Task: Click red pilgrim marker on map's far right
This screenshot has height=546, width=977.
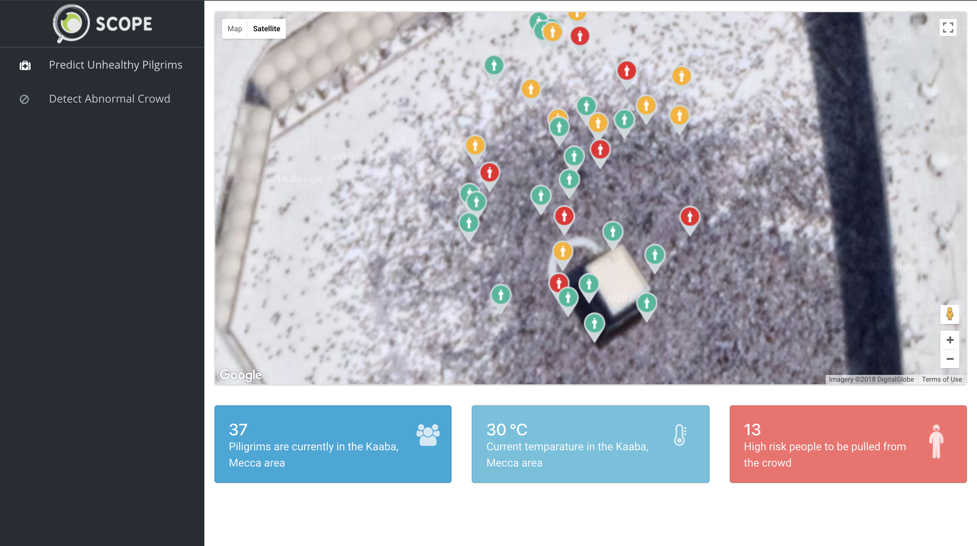Action: pyautogui.click(x=689, y=217)
